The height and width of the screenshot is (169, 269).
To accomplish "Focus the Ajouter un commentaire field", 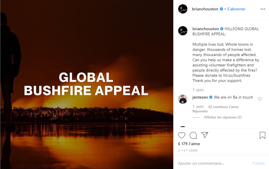I will coord(213,163).
